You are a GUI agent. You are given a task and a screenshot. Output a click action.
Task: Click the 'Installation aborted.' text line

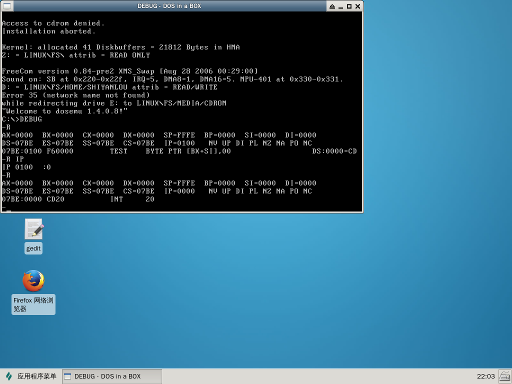48,31
